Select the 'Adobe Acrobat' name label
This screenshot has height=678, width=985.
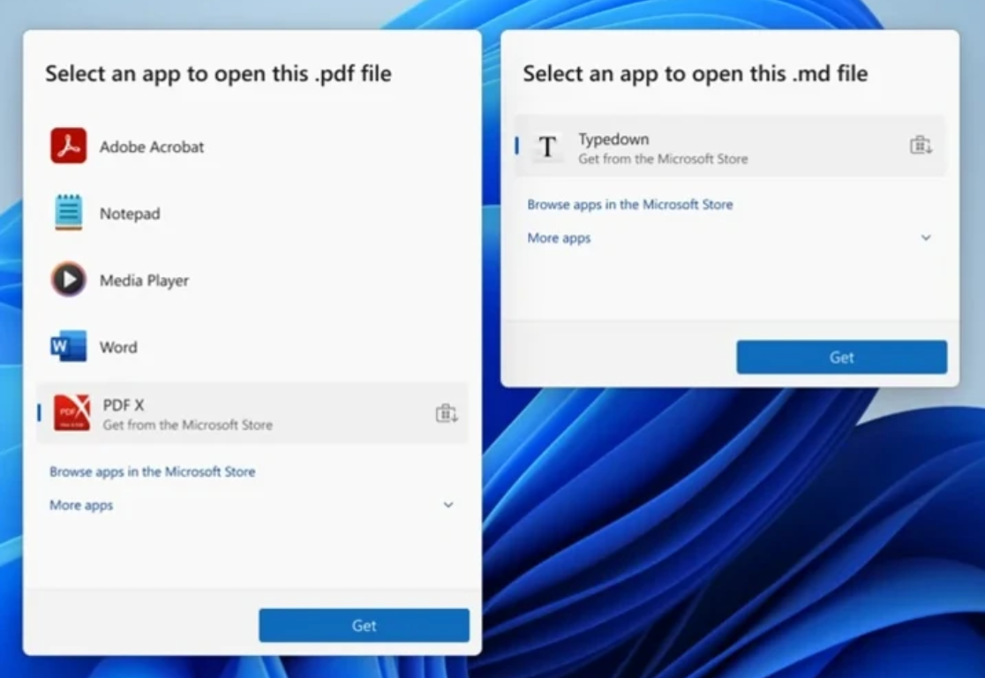coord(152,147)
